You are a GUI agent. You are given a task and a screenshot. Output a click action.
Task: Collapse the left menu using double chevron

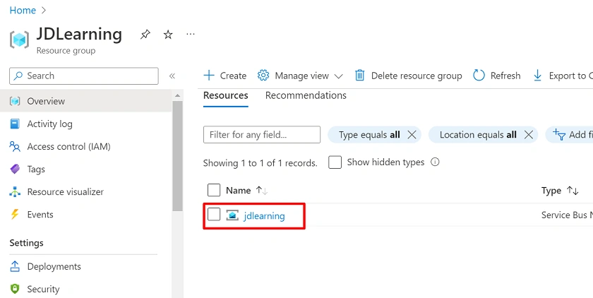tap(172, 76)
